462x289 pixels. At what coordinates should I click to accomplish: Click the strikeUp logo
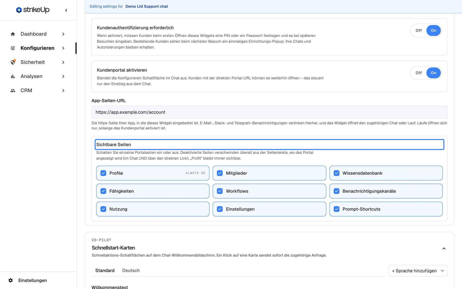click(x=33, y=10)
